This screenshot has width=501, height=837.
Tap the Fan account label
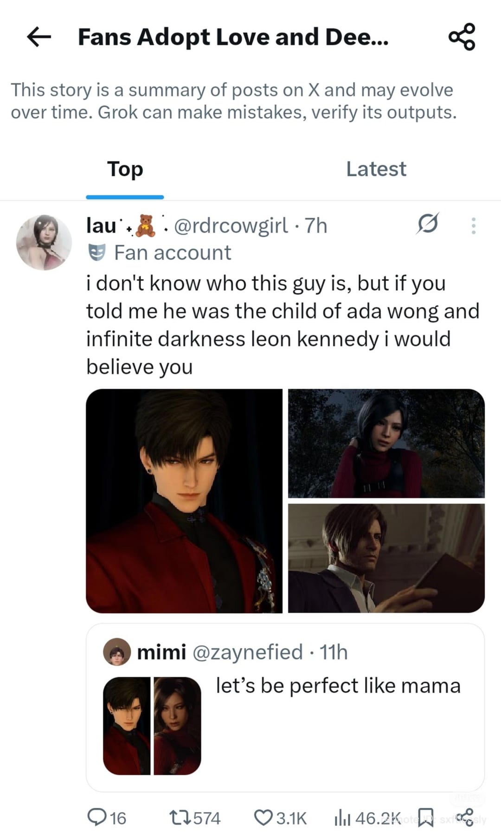172,253
